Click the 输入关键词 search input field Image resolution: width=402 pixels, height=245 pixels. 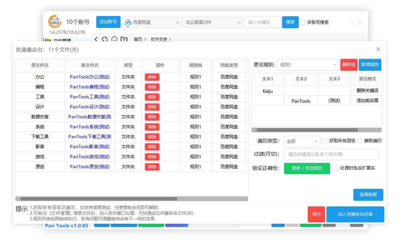(262, 22)
